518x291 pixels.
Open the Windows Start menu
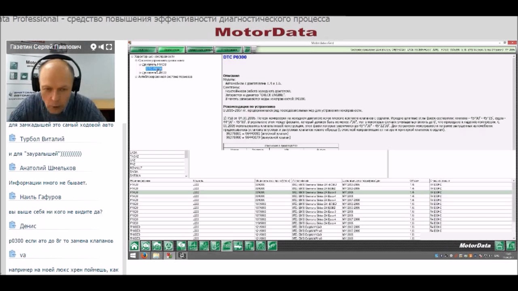coord(133,255)
